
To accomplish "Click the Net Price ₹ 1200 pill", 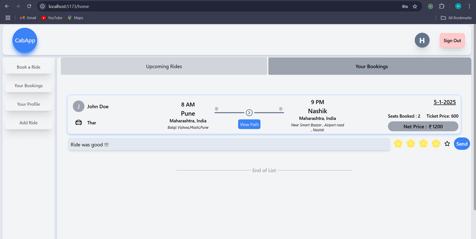I will tap(423, 126).
